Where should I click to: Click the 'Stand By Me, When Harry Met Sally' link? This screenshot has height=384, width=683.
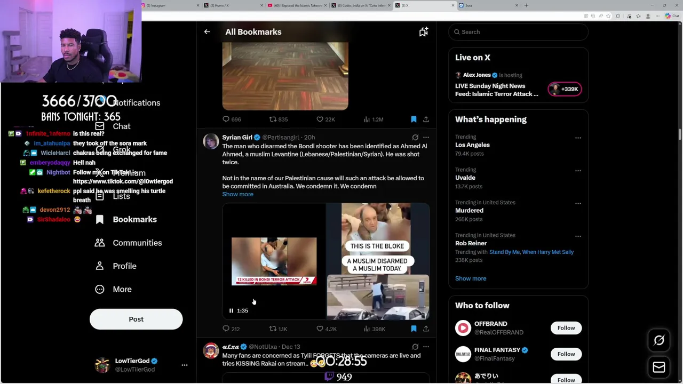tap(531, 252)
